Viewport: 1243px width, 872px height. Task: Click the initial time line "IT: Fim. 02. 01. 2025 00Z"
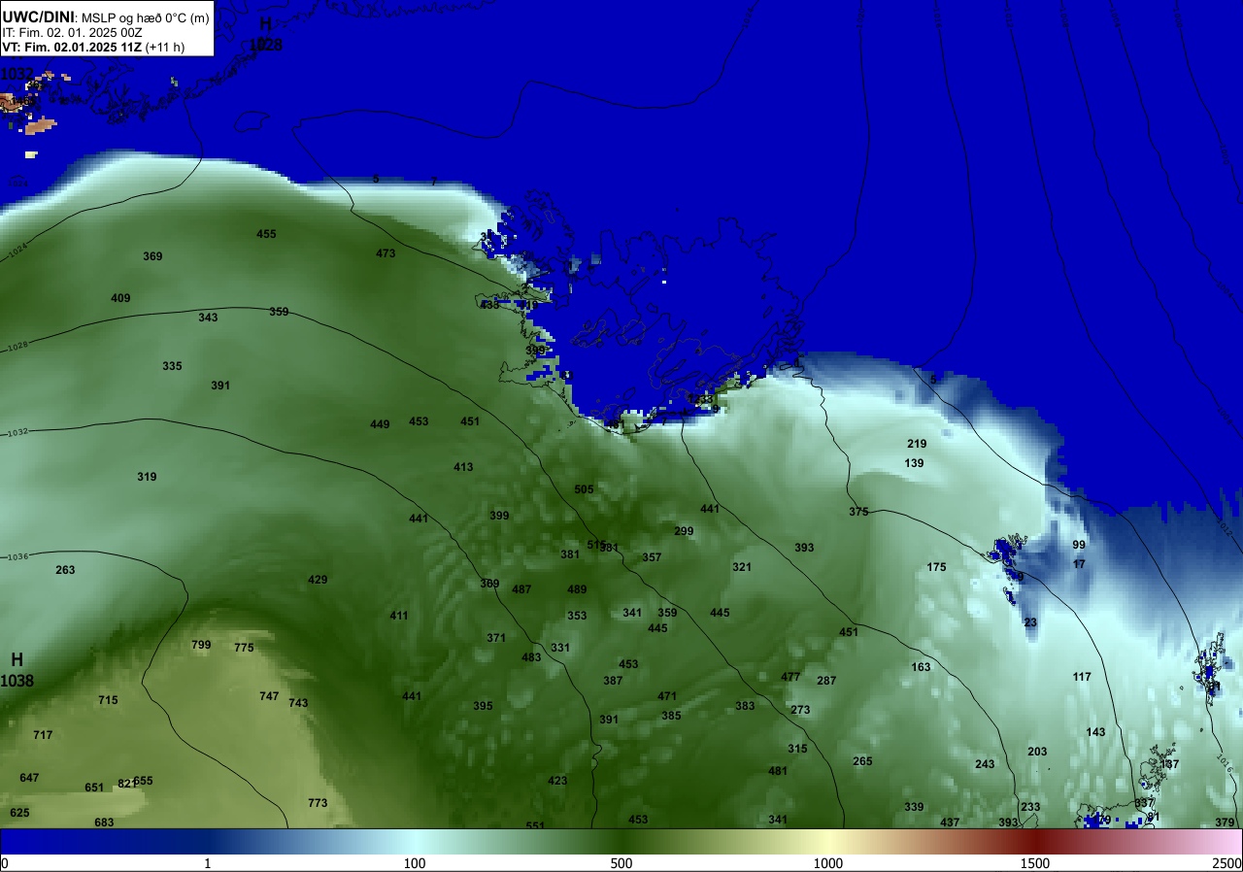72,32
